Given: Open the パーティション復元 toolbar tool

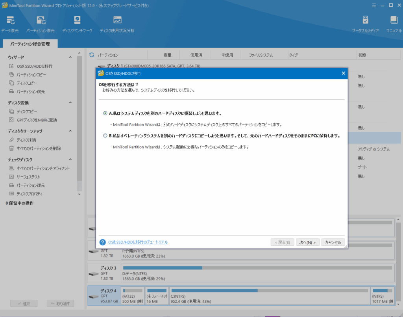Looking at the screenshot, I should [x=41, y=24].
